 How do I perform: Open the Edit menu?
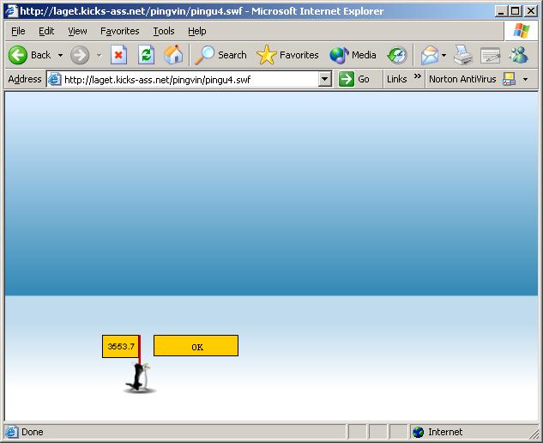(x=46, y=31)
